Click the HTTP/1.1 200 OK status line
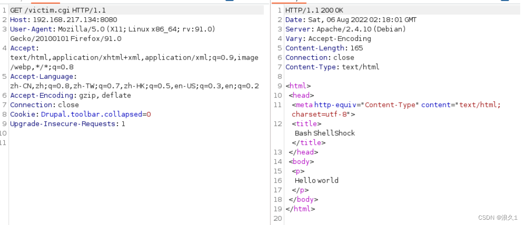 (314, 11)
